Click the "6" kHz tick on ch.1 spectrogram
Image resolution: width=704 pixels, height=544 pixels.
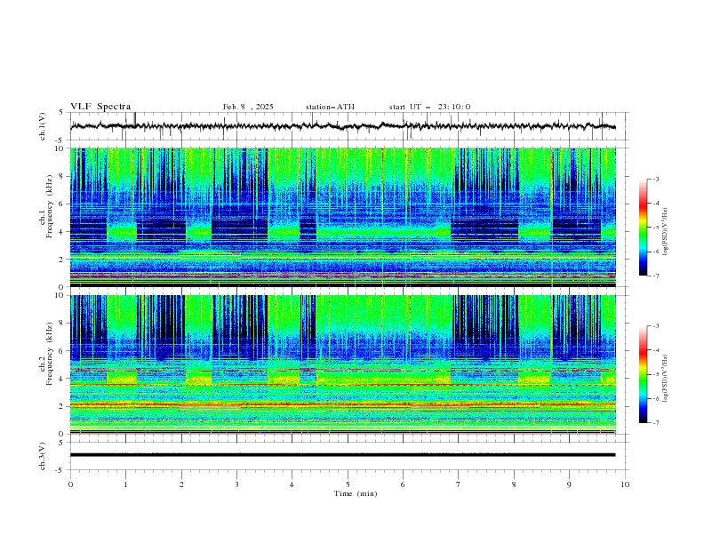click(63, 204)
